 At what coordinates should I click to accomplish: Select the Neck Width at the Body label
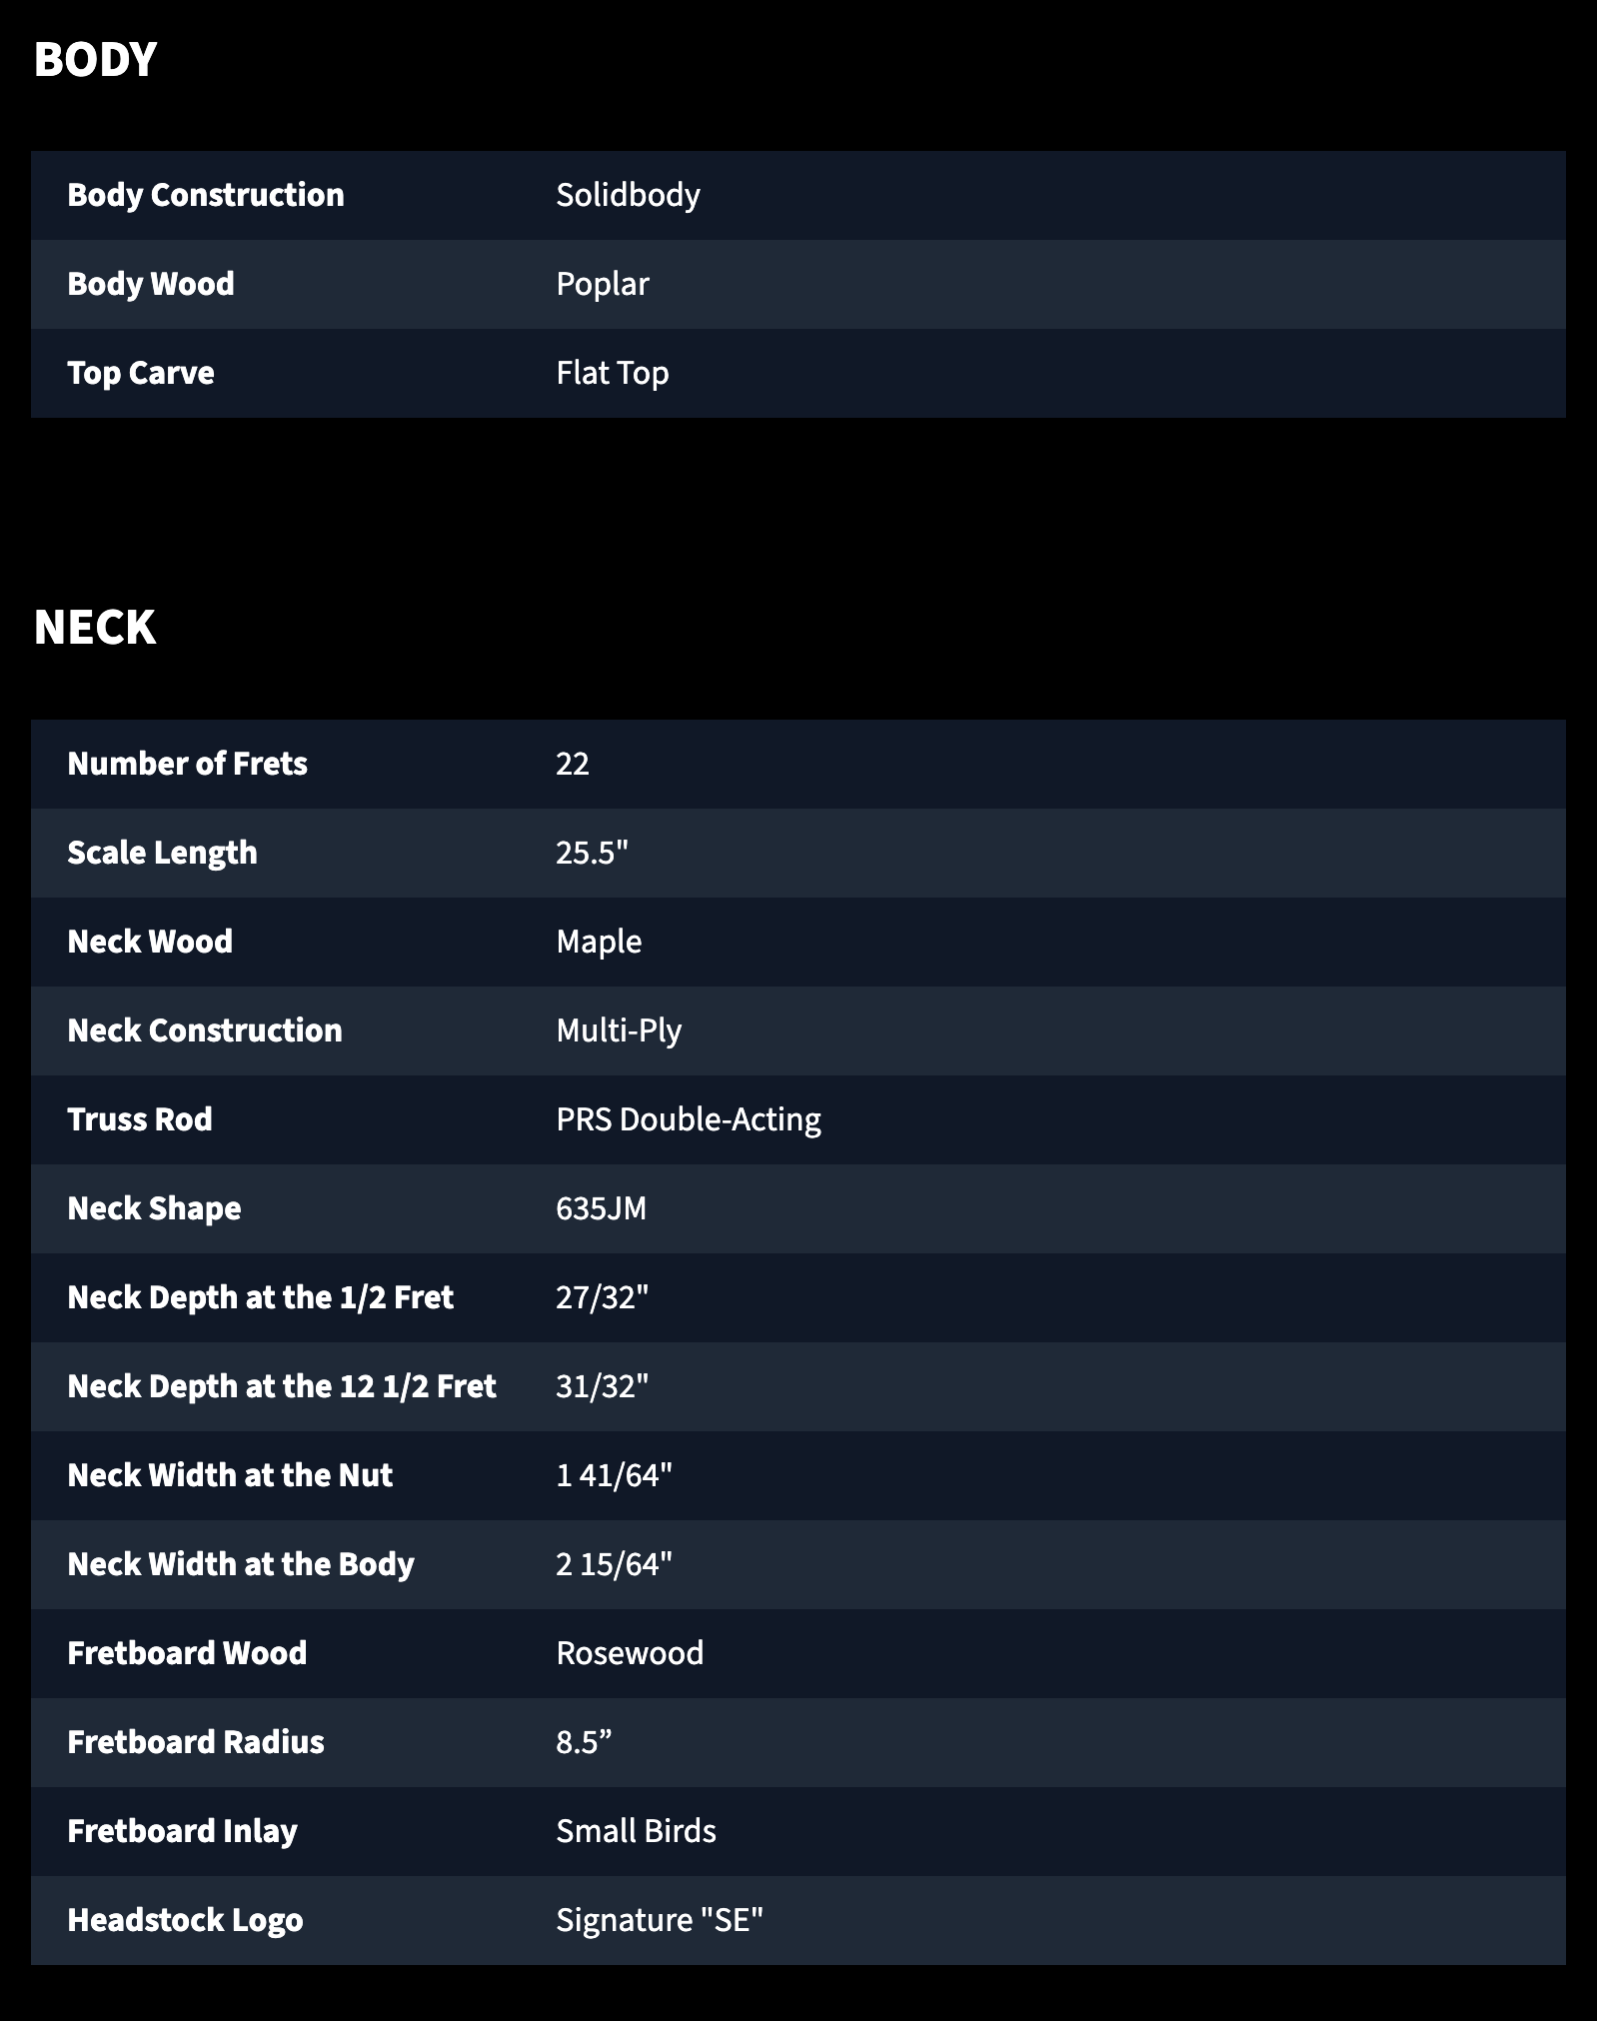(x=240, y=1564)
